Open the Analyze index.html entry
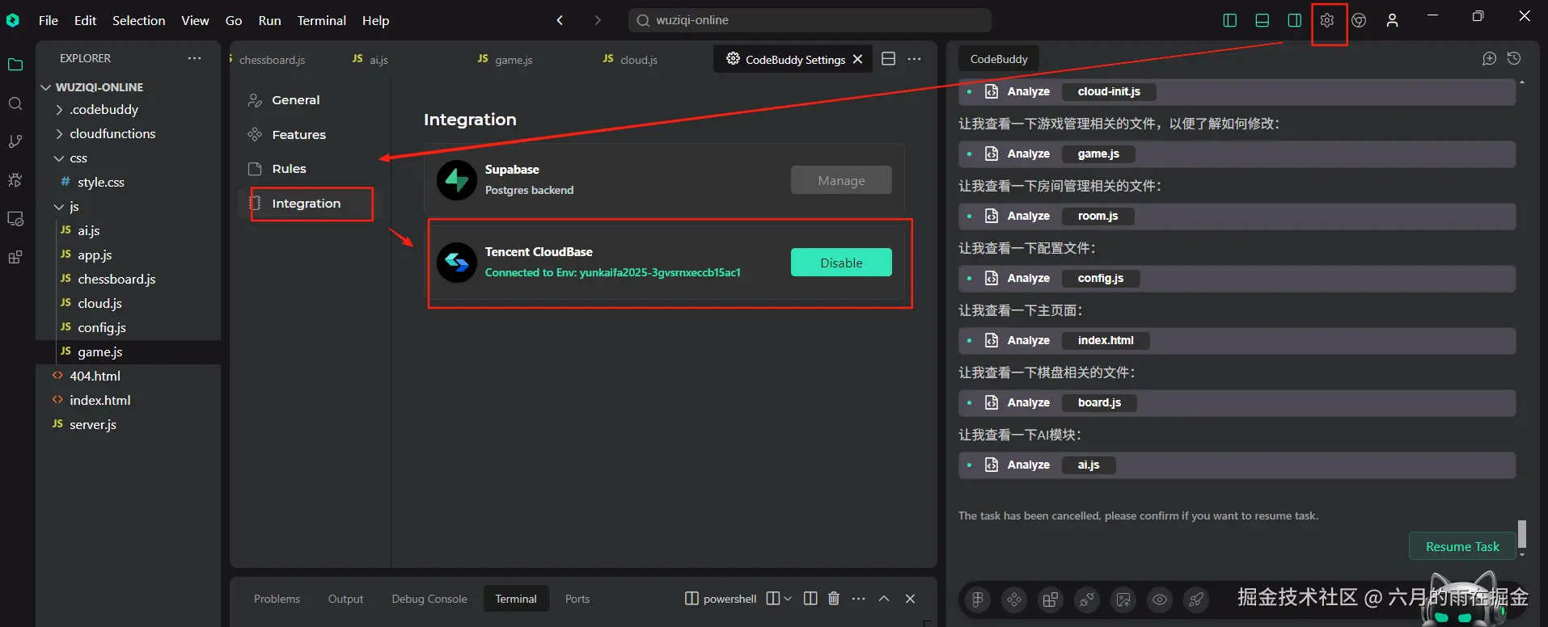The height and width of the screenshot is (627, 1548). click(1237, 340)
